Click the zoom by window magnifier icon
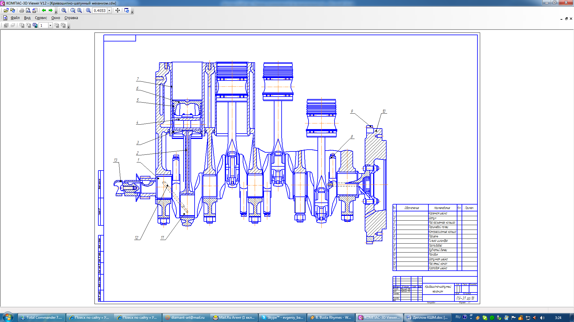The height and width of the screenshot is (322, 574). [x=64, y=10]
